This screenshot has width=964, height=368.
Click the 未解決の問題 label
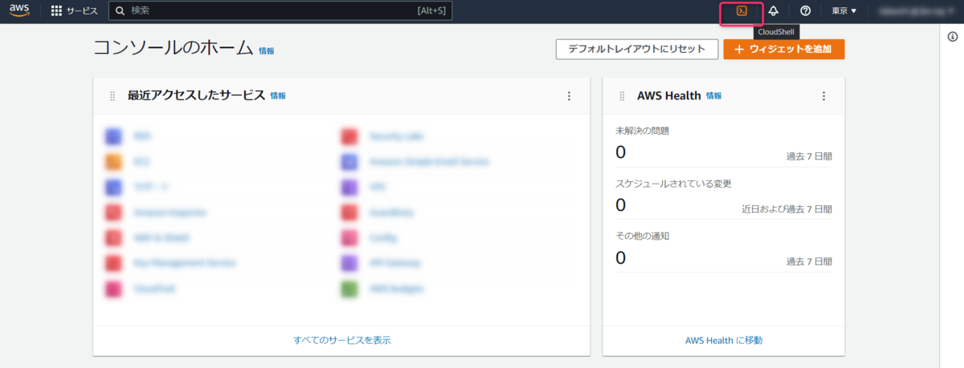[x=642, y=131]
